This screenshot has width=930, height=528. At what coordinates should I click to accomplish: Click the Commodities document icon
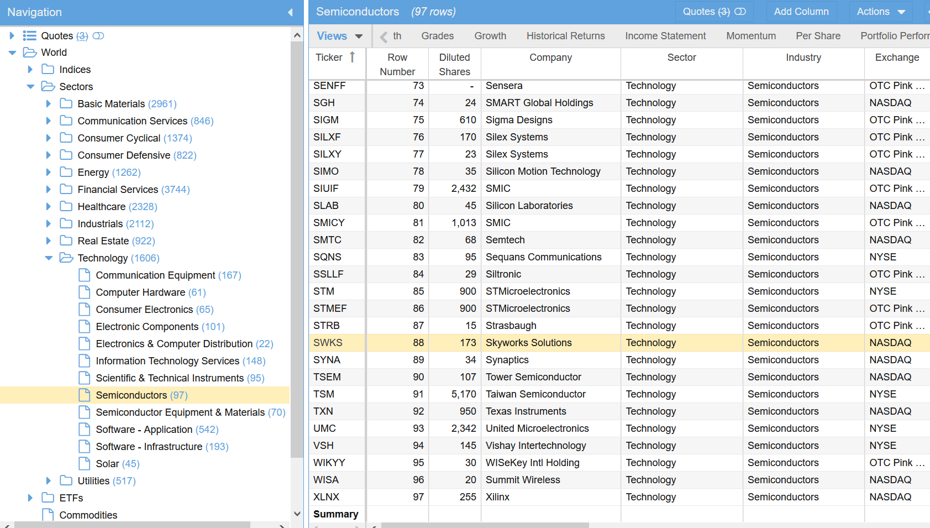pos(48,515)
